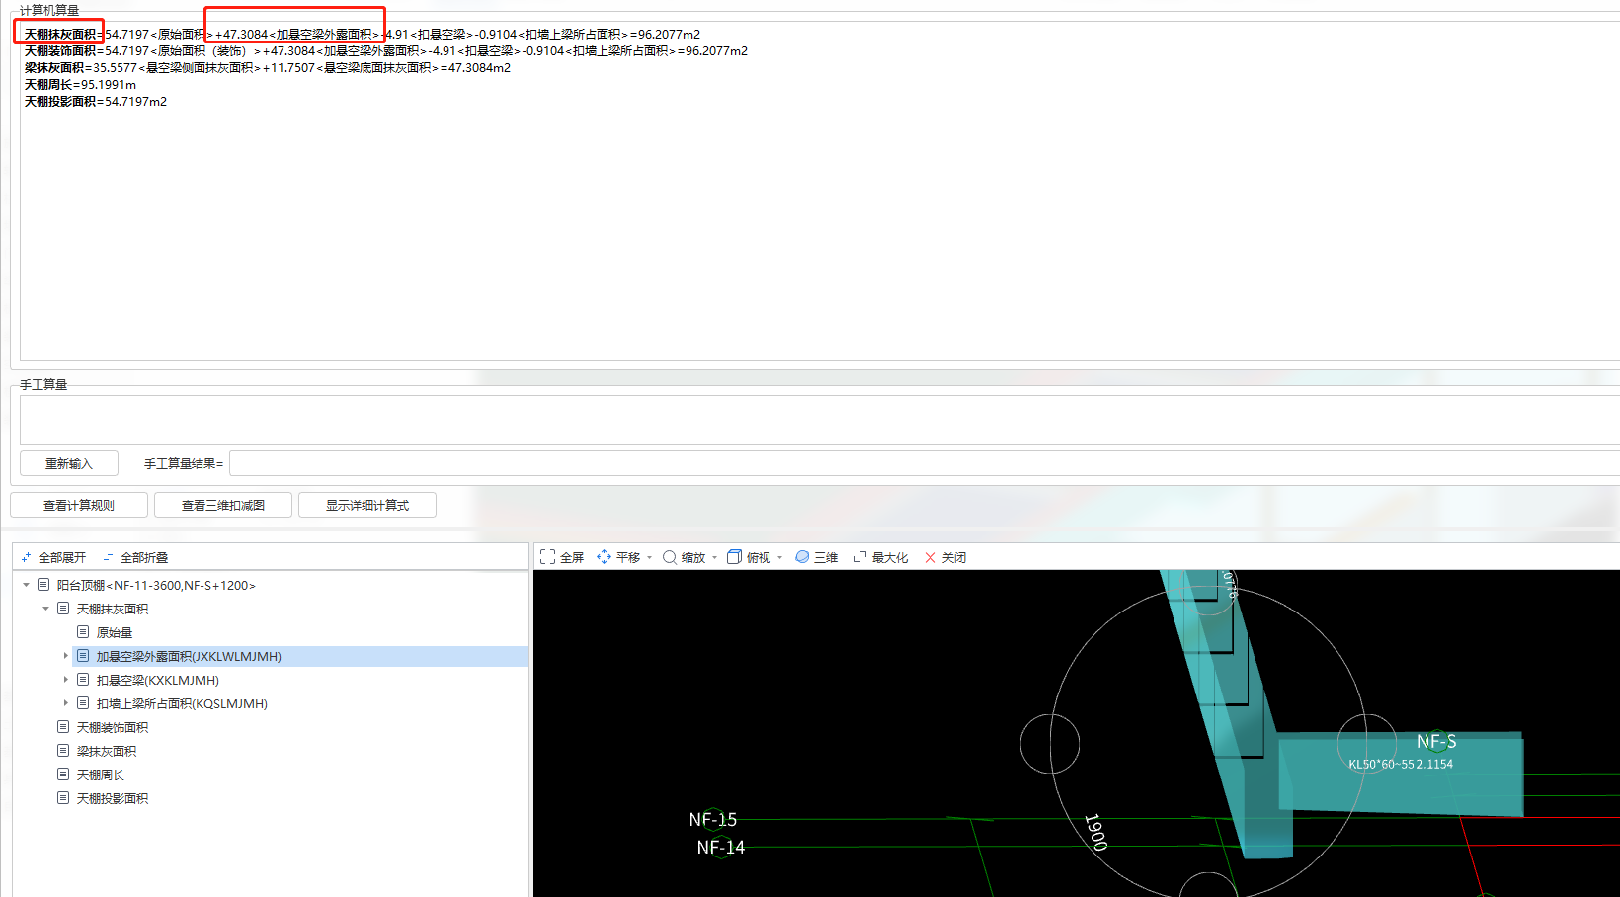Select the 天棚装饰面积 tree item

[113, 727]
